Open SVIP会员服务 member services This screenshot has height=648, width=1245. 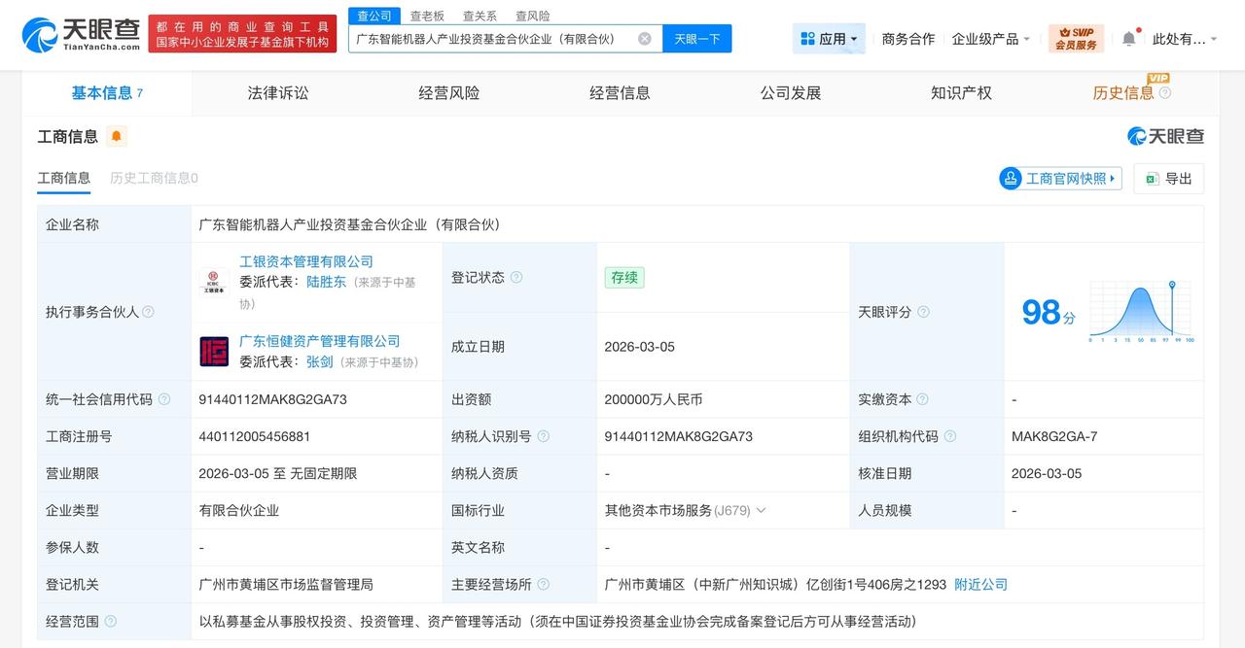pos(1074,39)
